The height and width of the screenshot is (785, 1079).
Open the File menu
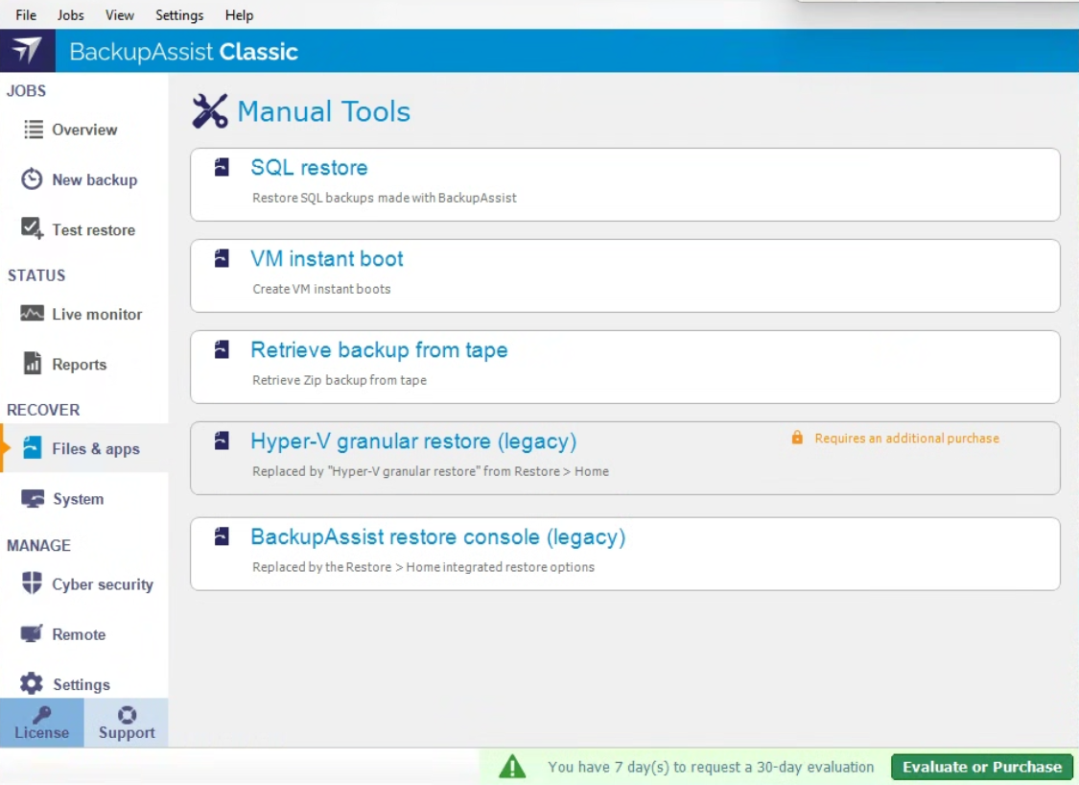(x=26, y=15)
